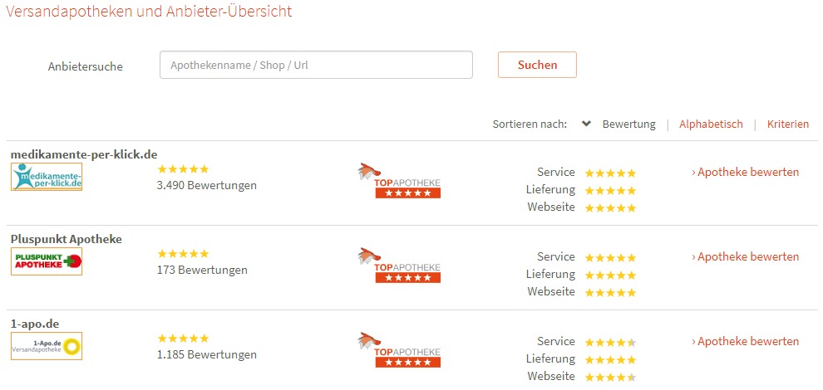Open the medikamente-per-klick.de heading link
The height and width of the screenshot is (390, 823).
84,154
